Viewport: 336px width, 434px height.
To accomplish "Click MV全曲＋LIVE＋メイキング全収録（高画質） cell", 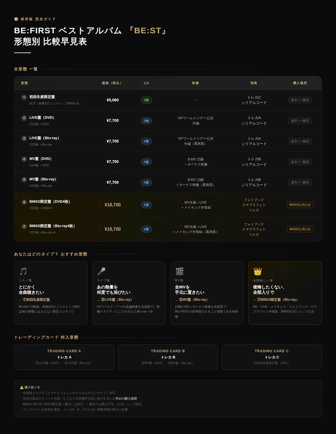I will [x=195, y=229].
